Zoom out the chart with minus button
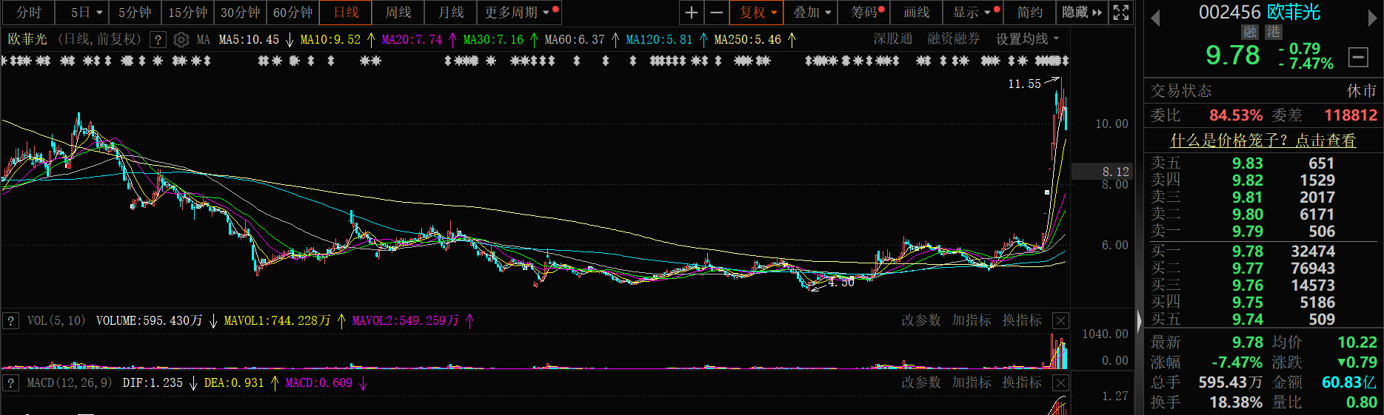Image resolution: width=1384 pixels, height=415 pixels. click(716, 13)
